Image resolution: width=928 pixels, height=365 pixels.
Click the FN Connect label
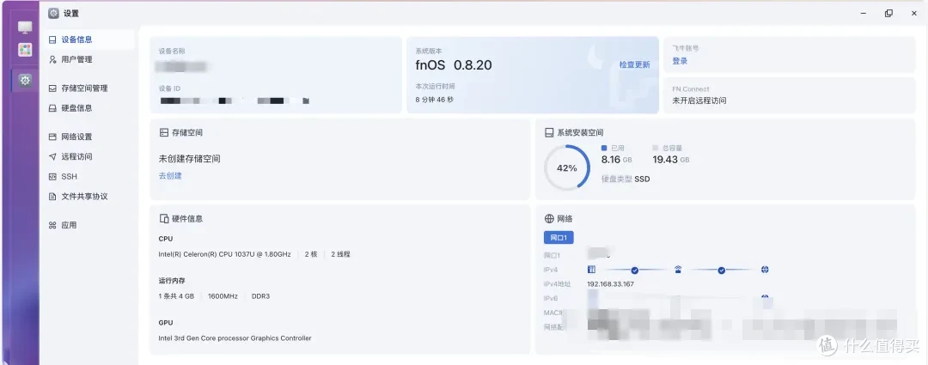click(691, 88)
